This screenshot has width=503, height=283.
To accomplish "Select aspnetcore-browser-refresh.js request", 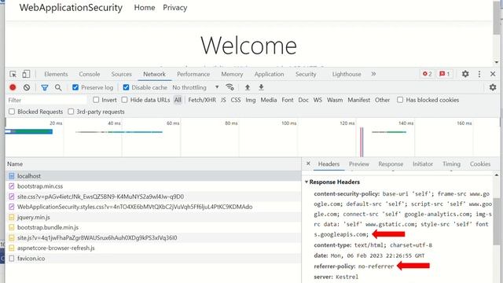I will click(x=153, y=248).
